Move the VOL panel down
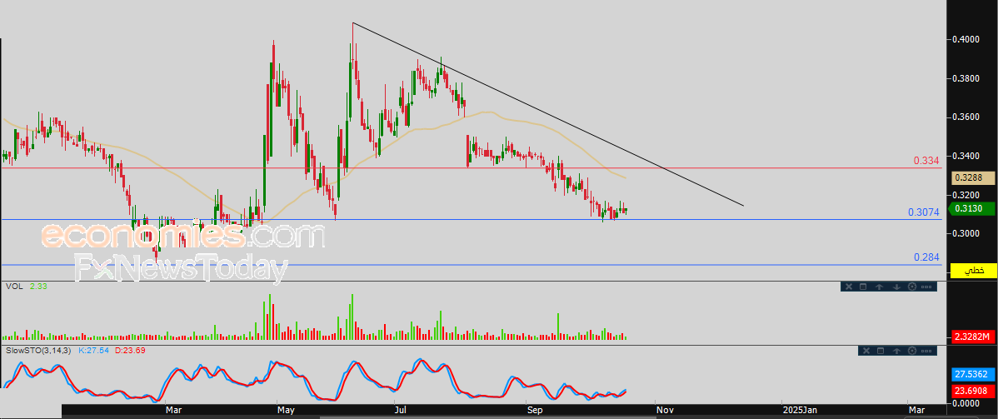Image resolution: width=998 pixels, height=419 pixels. pyautogui.click(x=896, y=287)
